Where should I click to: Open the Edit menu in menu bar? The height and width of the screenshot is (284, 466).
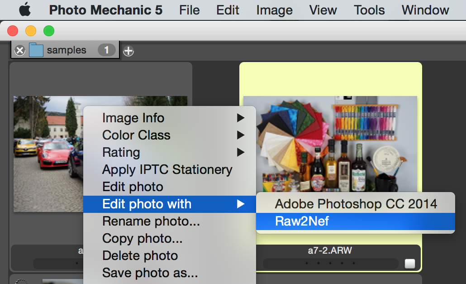pos(228,10)
